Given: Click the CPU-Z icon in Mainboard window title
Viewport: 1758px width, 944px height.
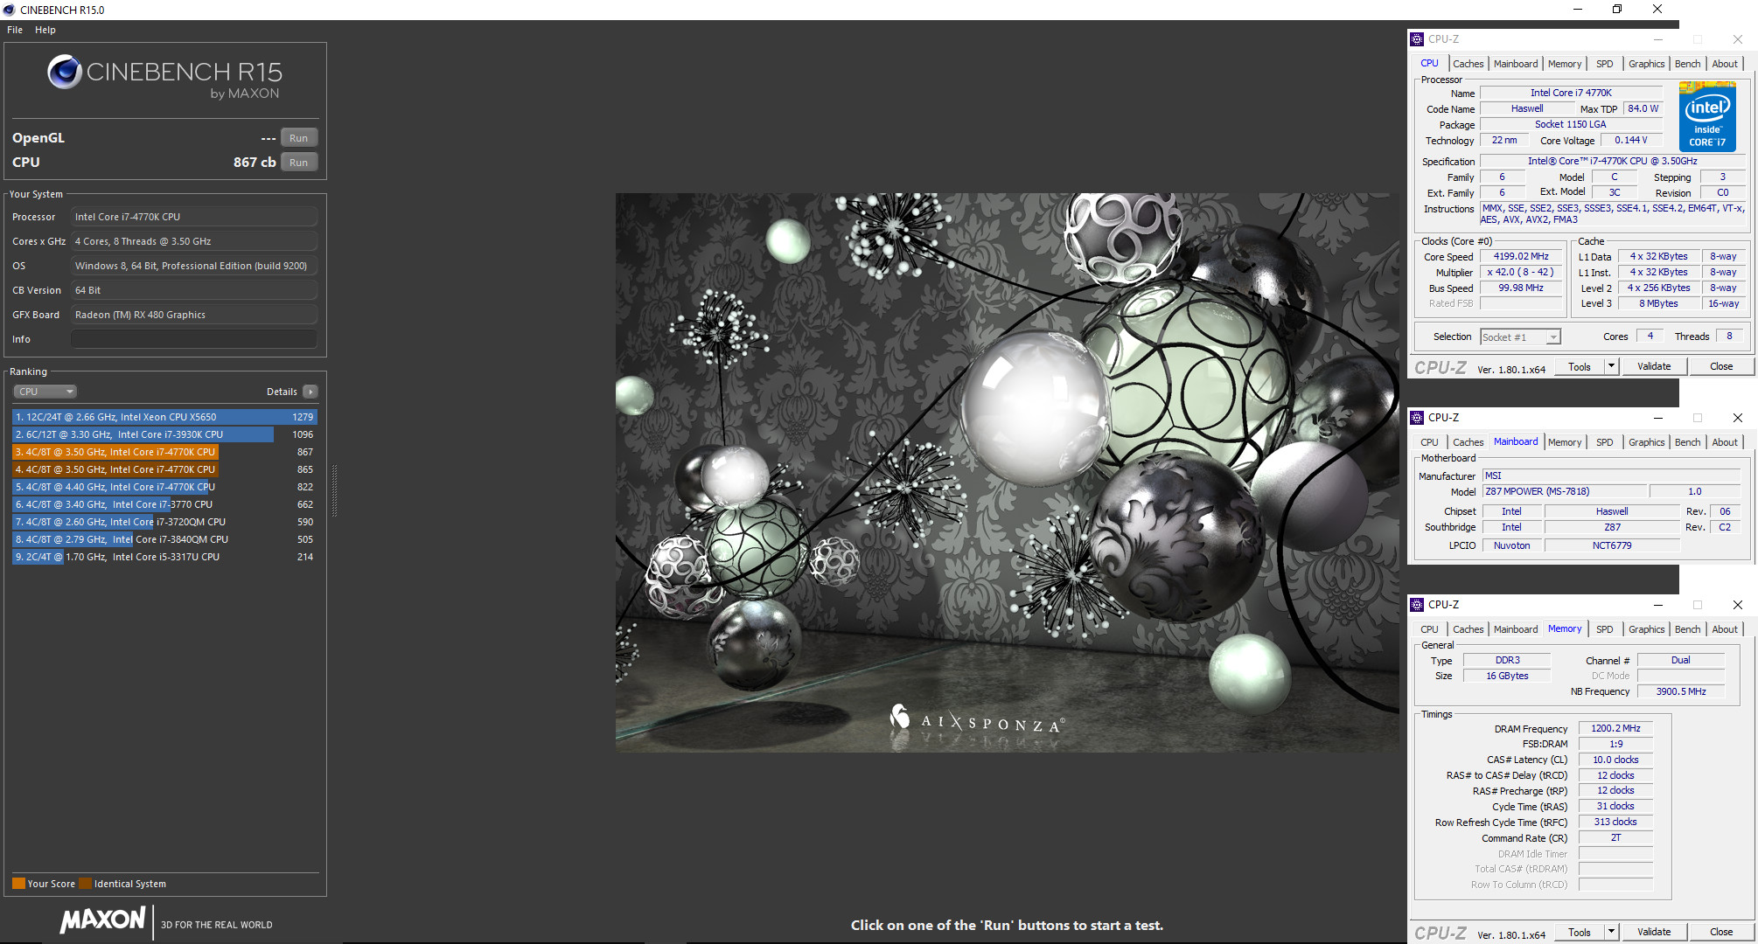Looking at the screenshot, I should coord(1417,418).
